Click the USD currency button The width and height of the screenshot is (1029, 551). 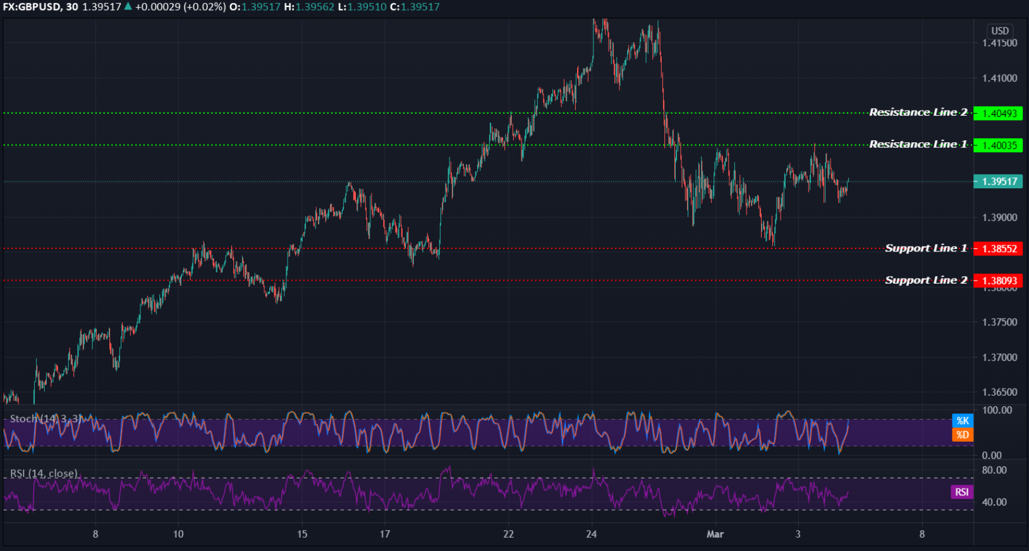click(1000, 31)
